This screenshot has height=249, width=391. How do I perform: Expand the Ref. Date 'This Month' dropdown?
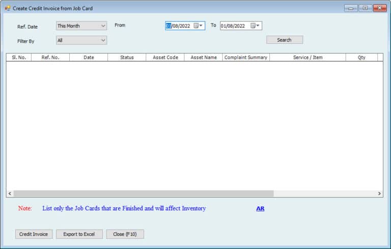(81, 25)
